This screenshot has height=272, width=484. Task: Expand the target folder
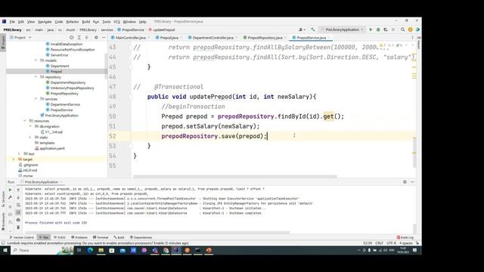(x=14, y=159)
